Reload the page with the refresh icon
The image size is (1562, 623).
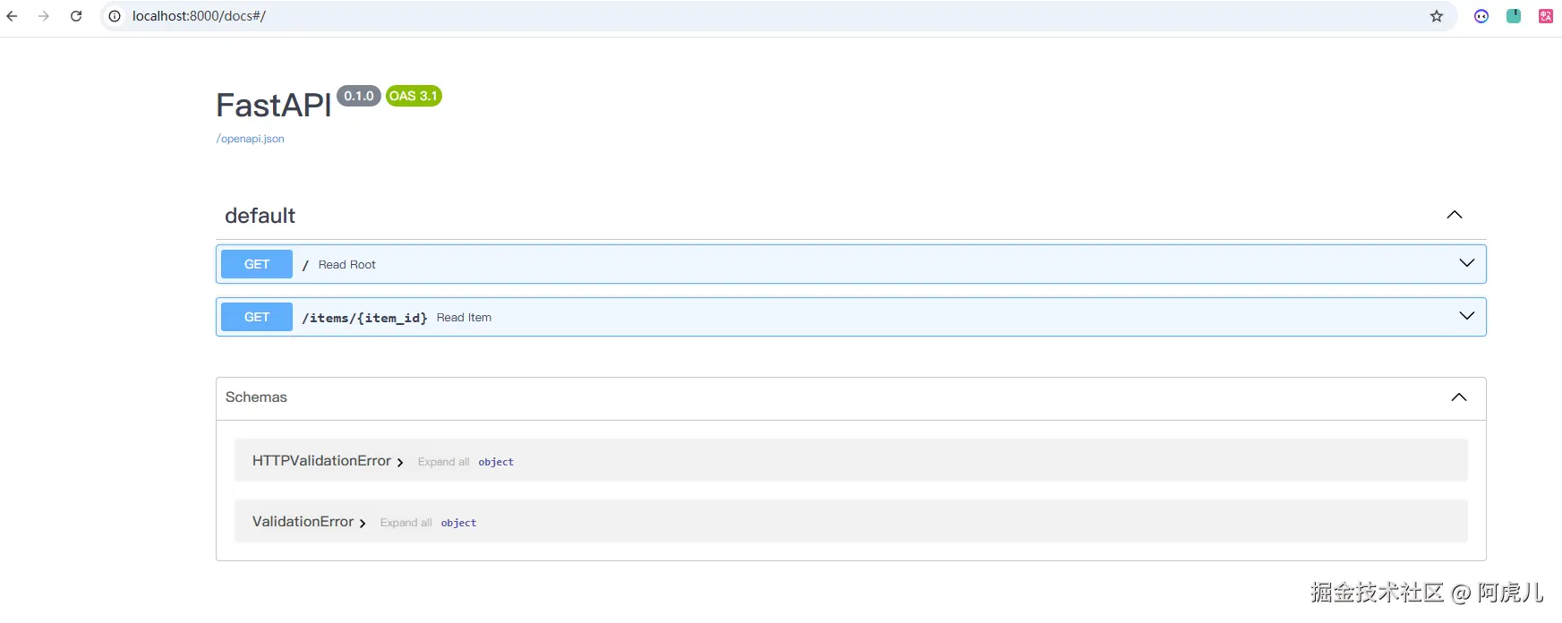point(76,16)
